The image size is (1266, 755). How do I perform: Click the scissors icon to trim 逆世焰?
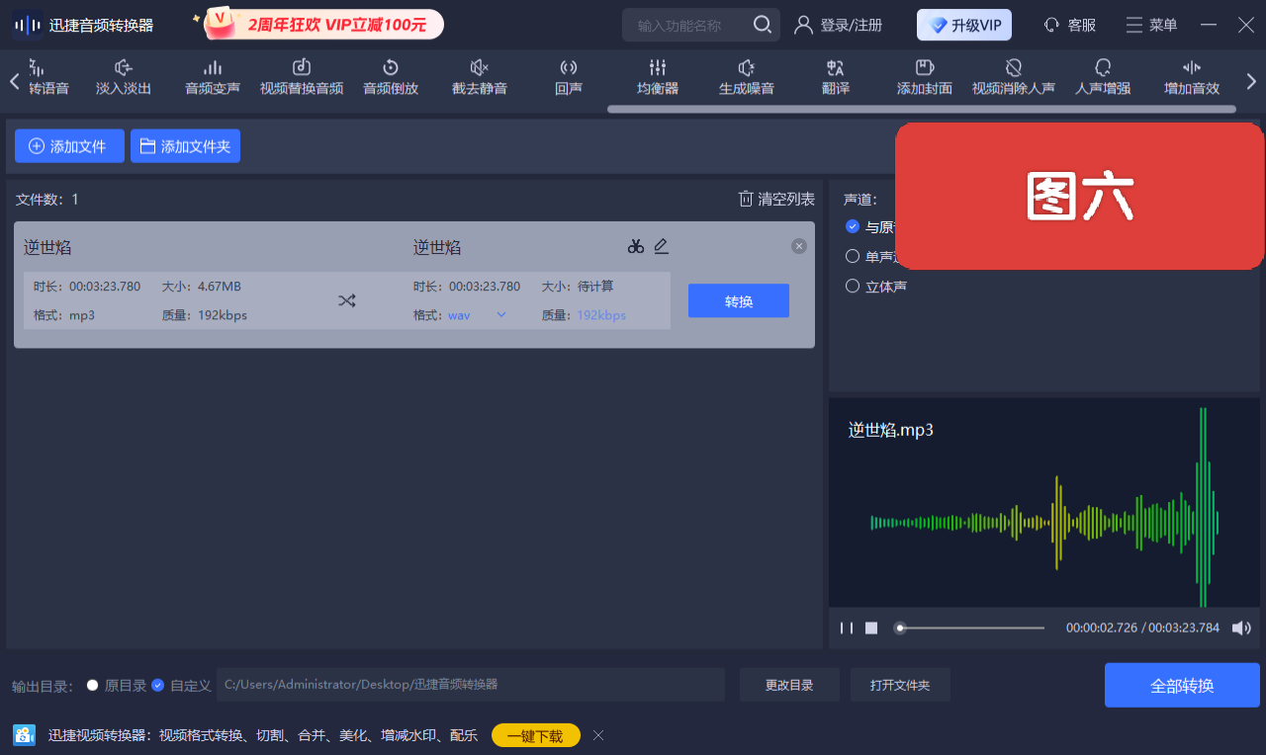click(x=636, y=245)
